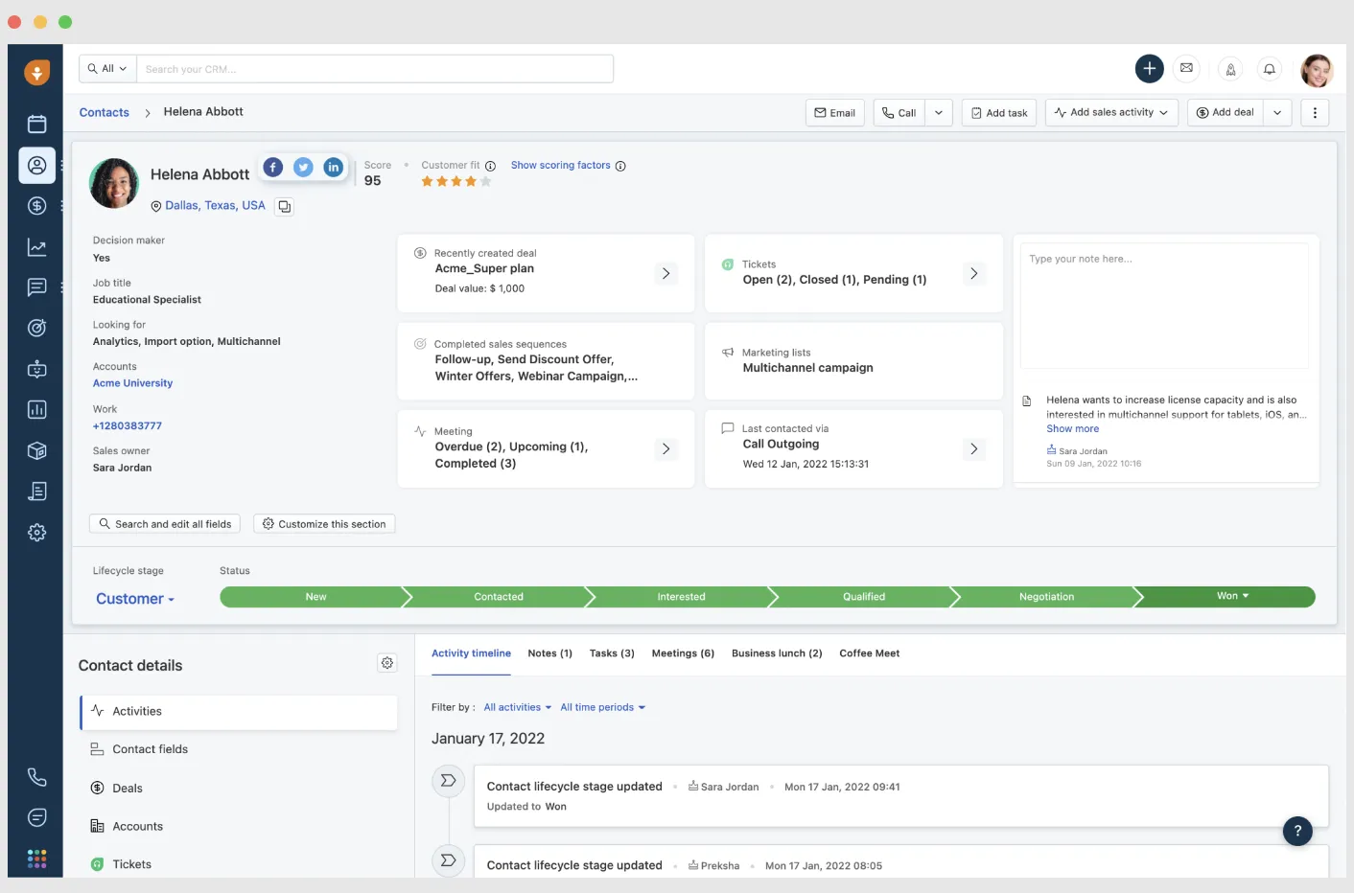The height and width of the screenshot is (893, 1354).
Task: Switch to the Meetings (6) tab
Action: pos(683,653)
